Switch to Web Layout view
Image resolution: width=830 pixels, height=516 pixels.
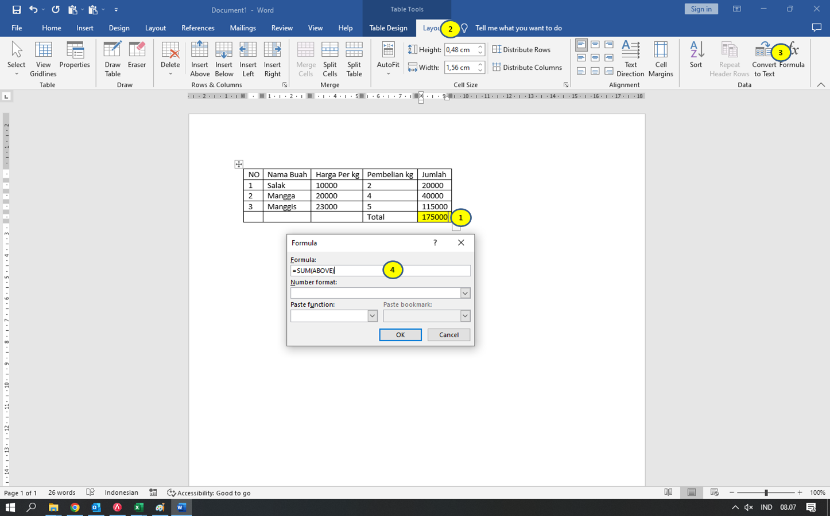[x=715, y=493]
